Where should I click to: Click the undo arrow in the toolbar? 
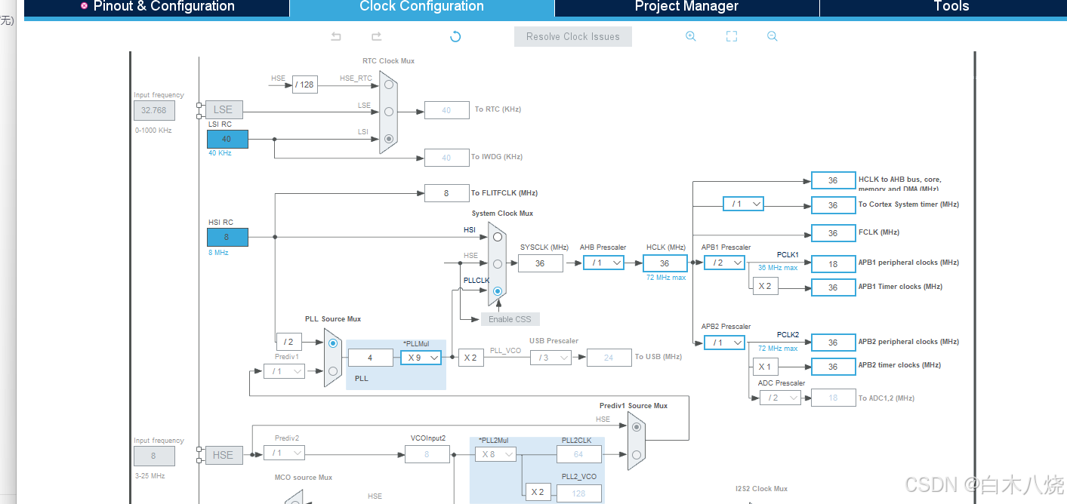(x=336, y=36)
